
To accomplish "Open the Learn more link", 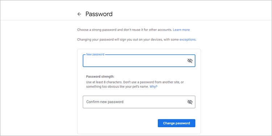I will point(181,30).
